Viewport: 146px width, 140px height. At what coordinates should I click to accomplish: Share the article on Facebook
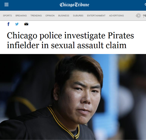(x=8, y=24)
